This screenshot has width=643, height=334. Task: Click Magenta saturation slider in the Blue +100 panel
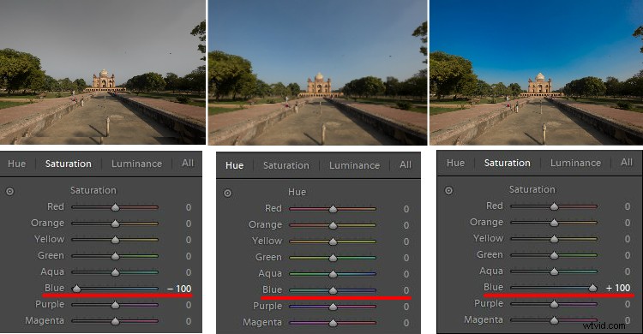pyautogui.click(x=554, y=320)
